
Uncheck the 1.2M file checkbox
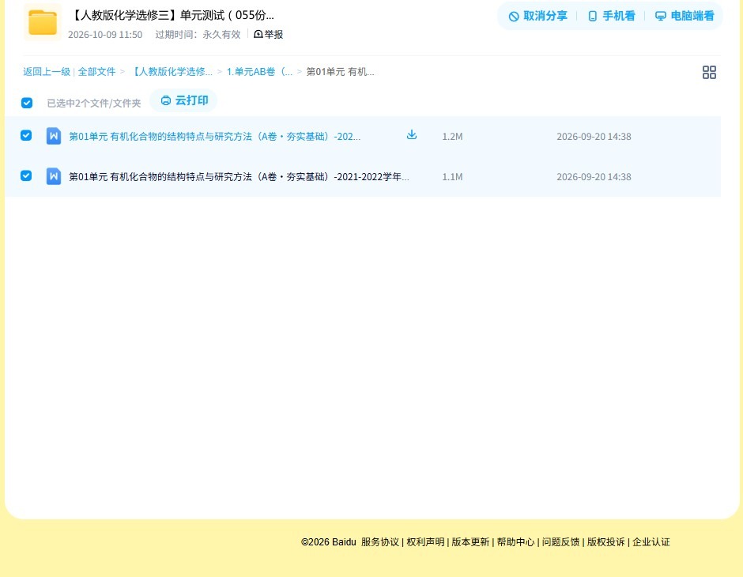(26, 135)
